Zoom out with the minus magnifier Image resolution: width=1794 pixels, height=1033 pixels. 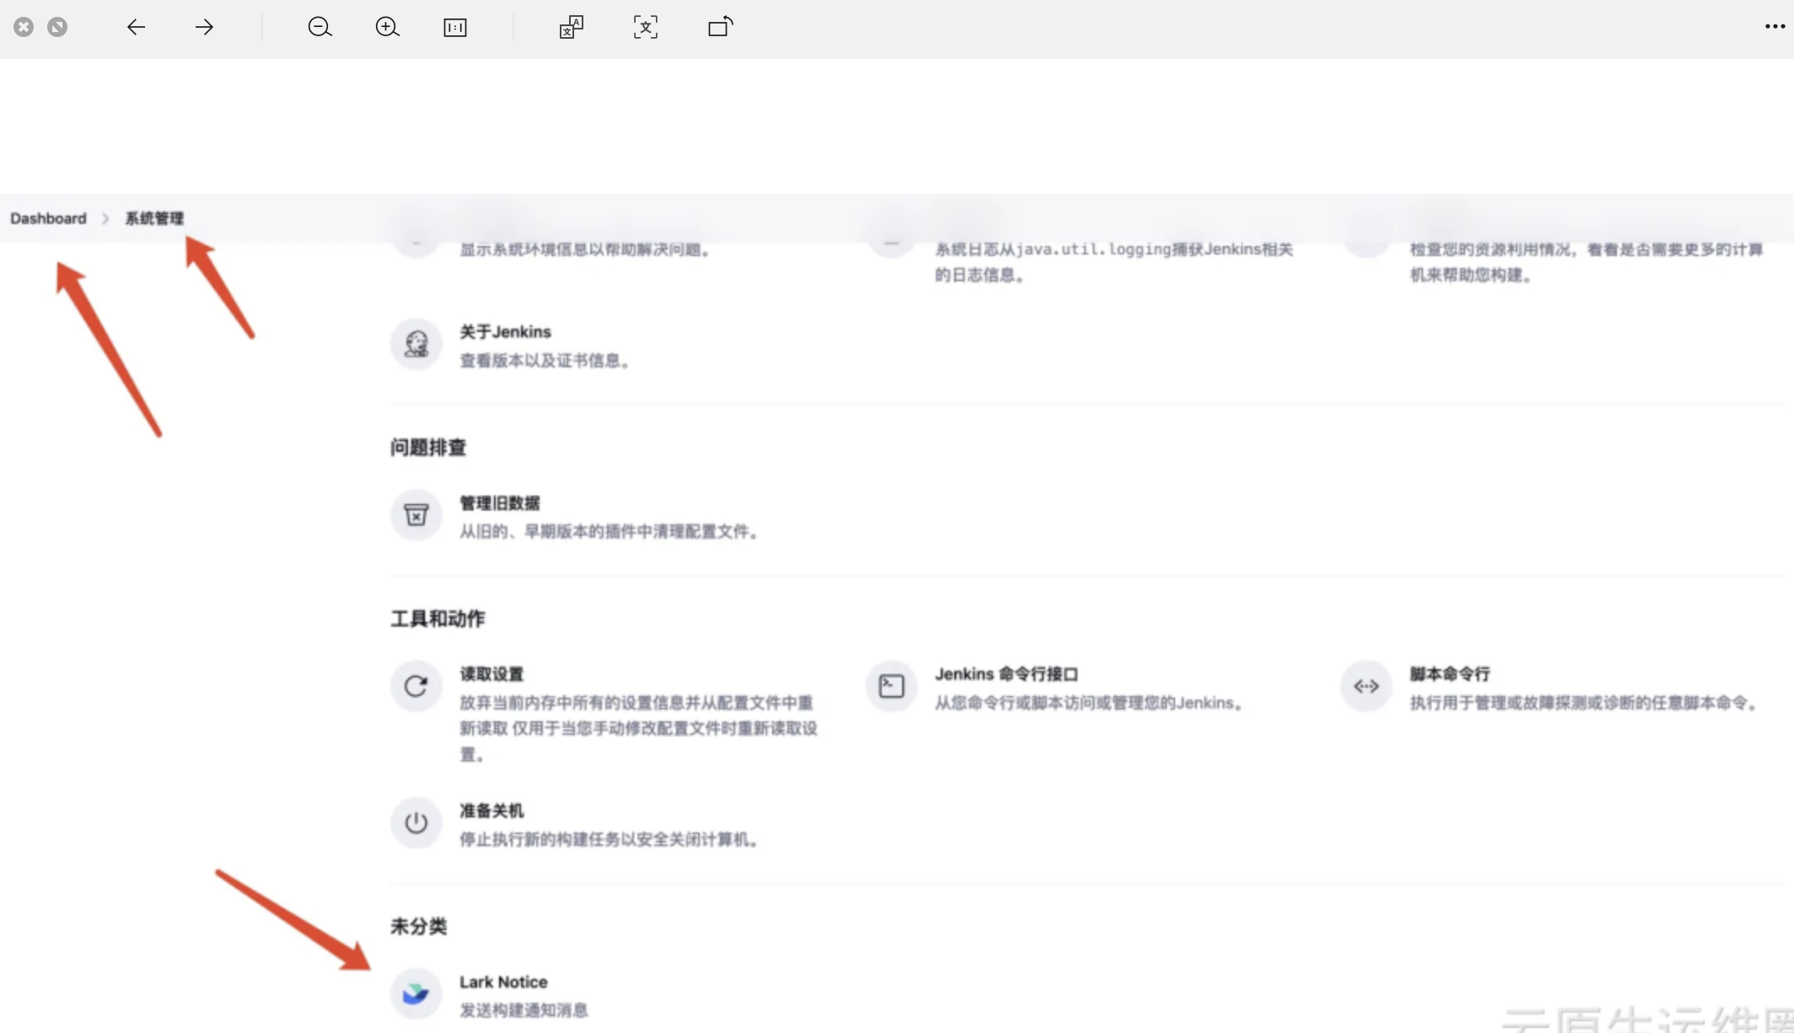320,27
